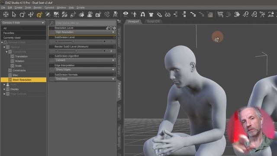The image size is (277, 156).
Task: Click the standing figure with arrow icon
Action: tap(134, 14)
